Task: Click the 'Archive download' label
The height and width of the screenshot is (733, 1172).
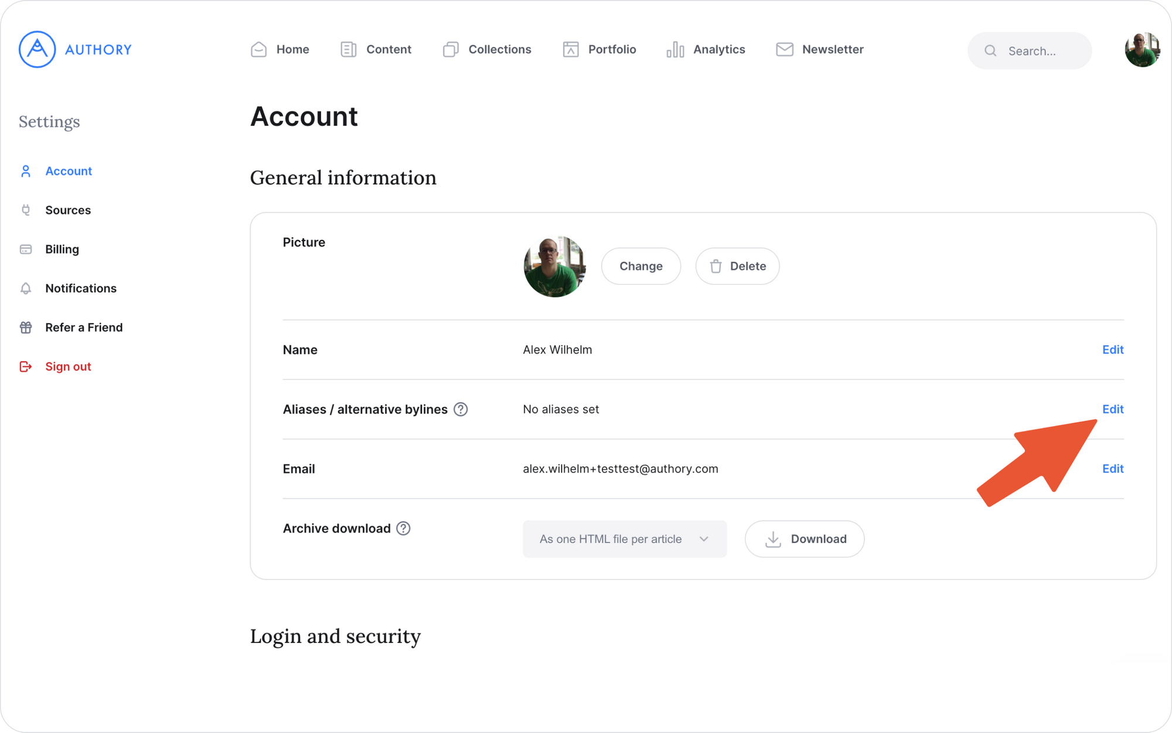Action: coord(337,528)
